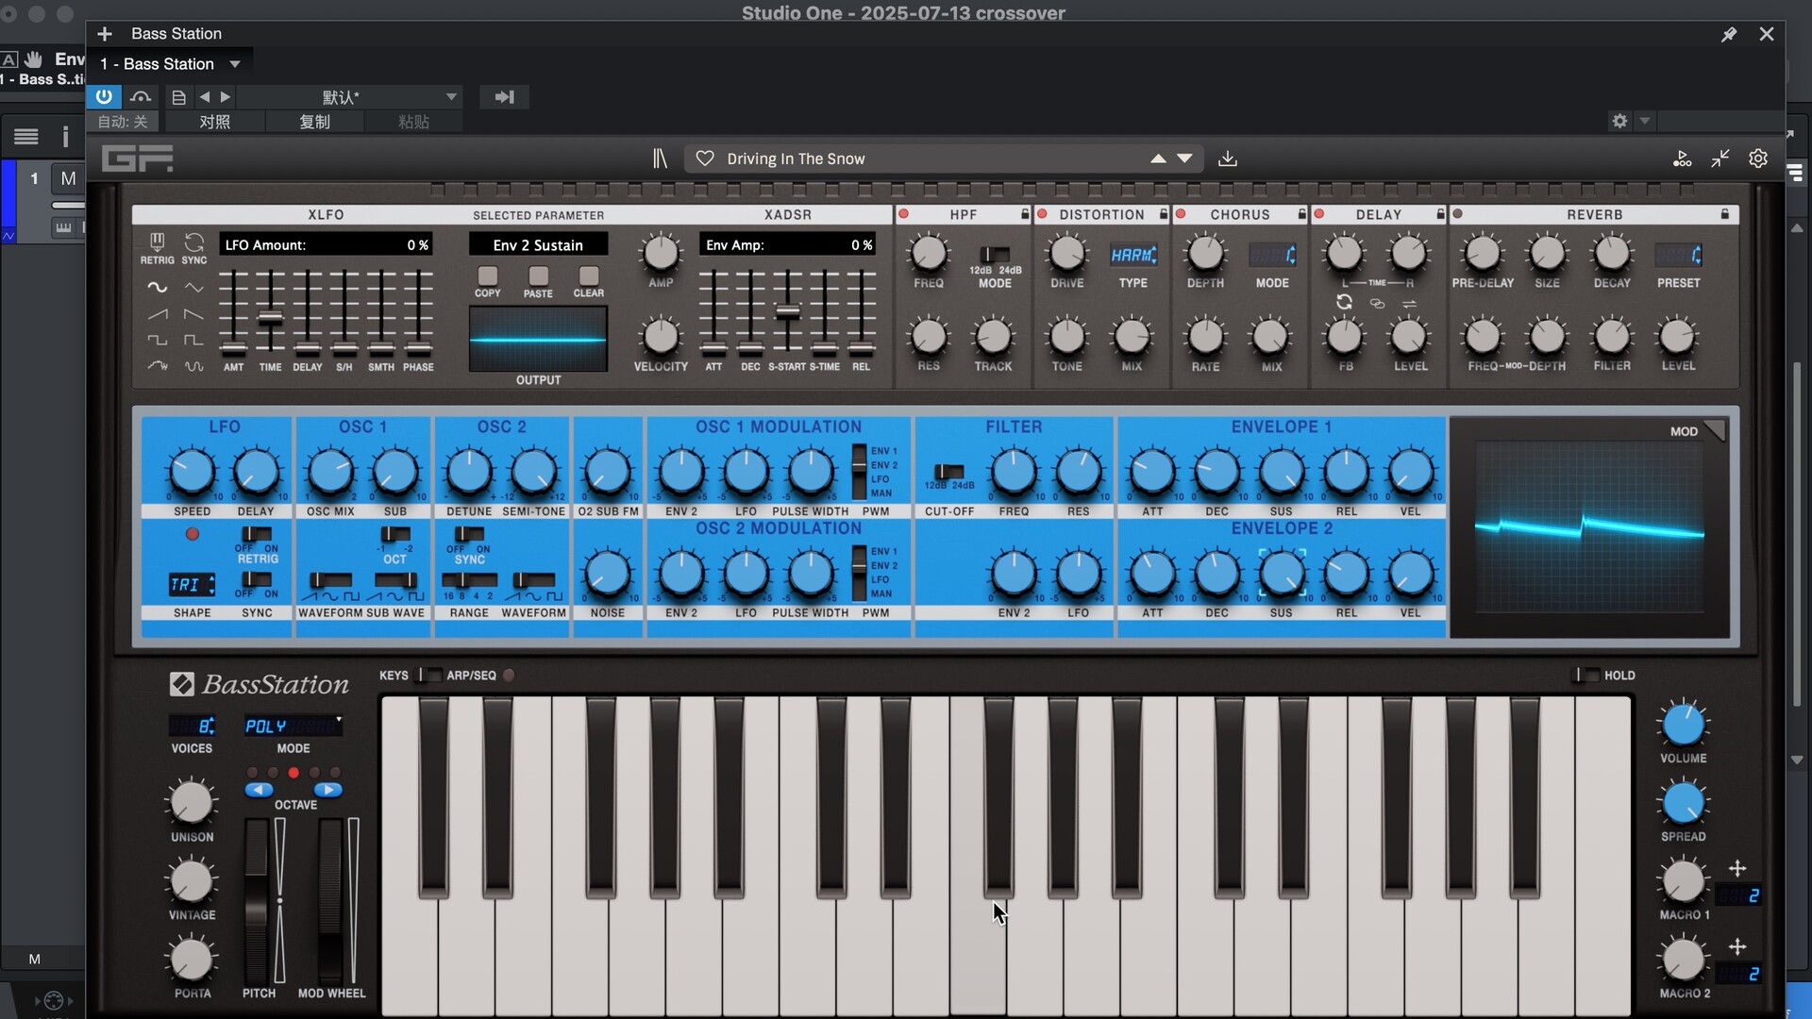The width and height of the screenshot is (1812, 1019).
Task: Click the Volume knob
Action: point(1683,725)
